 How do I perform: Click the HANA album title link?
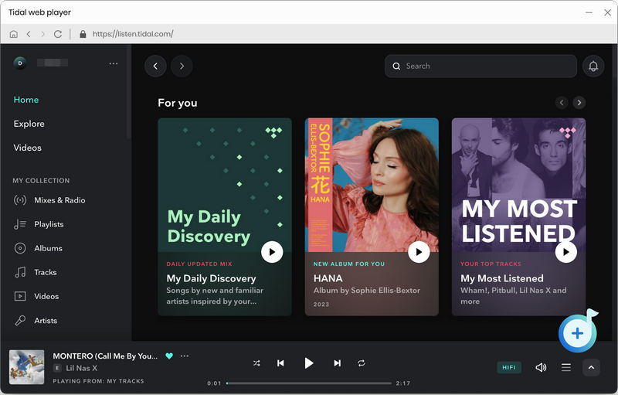coord(328,279)
